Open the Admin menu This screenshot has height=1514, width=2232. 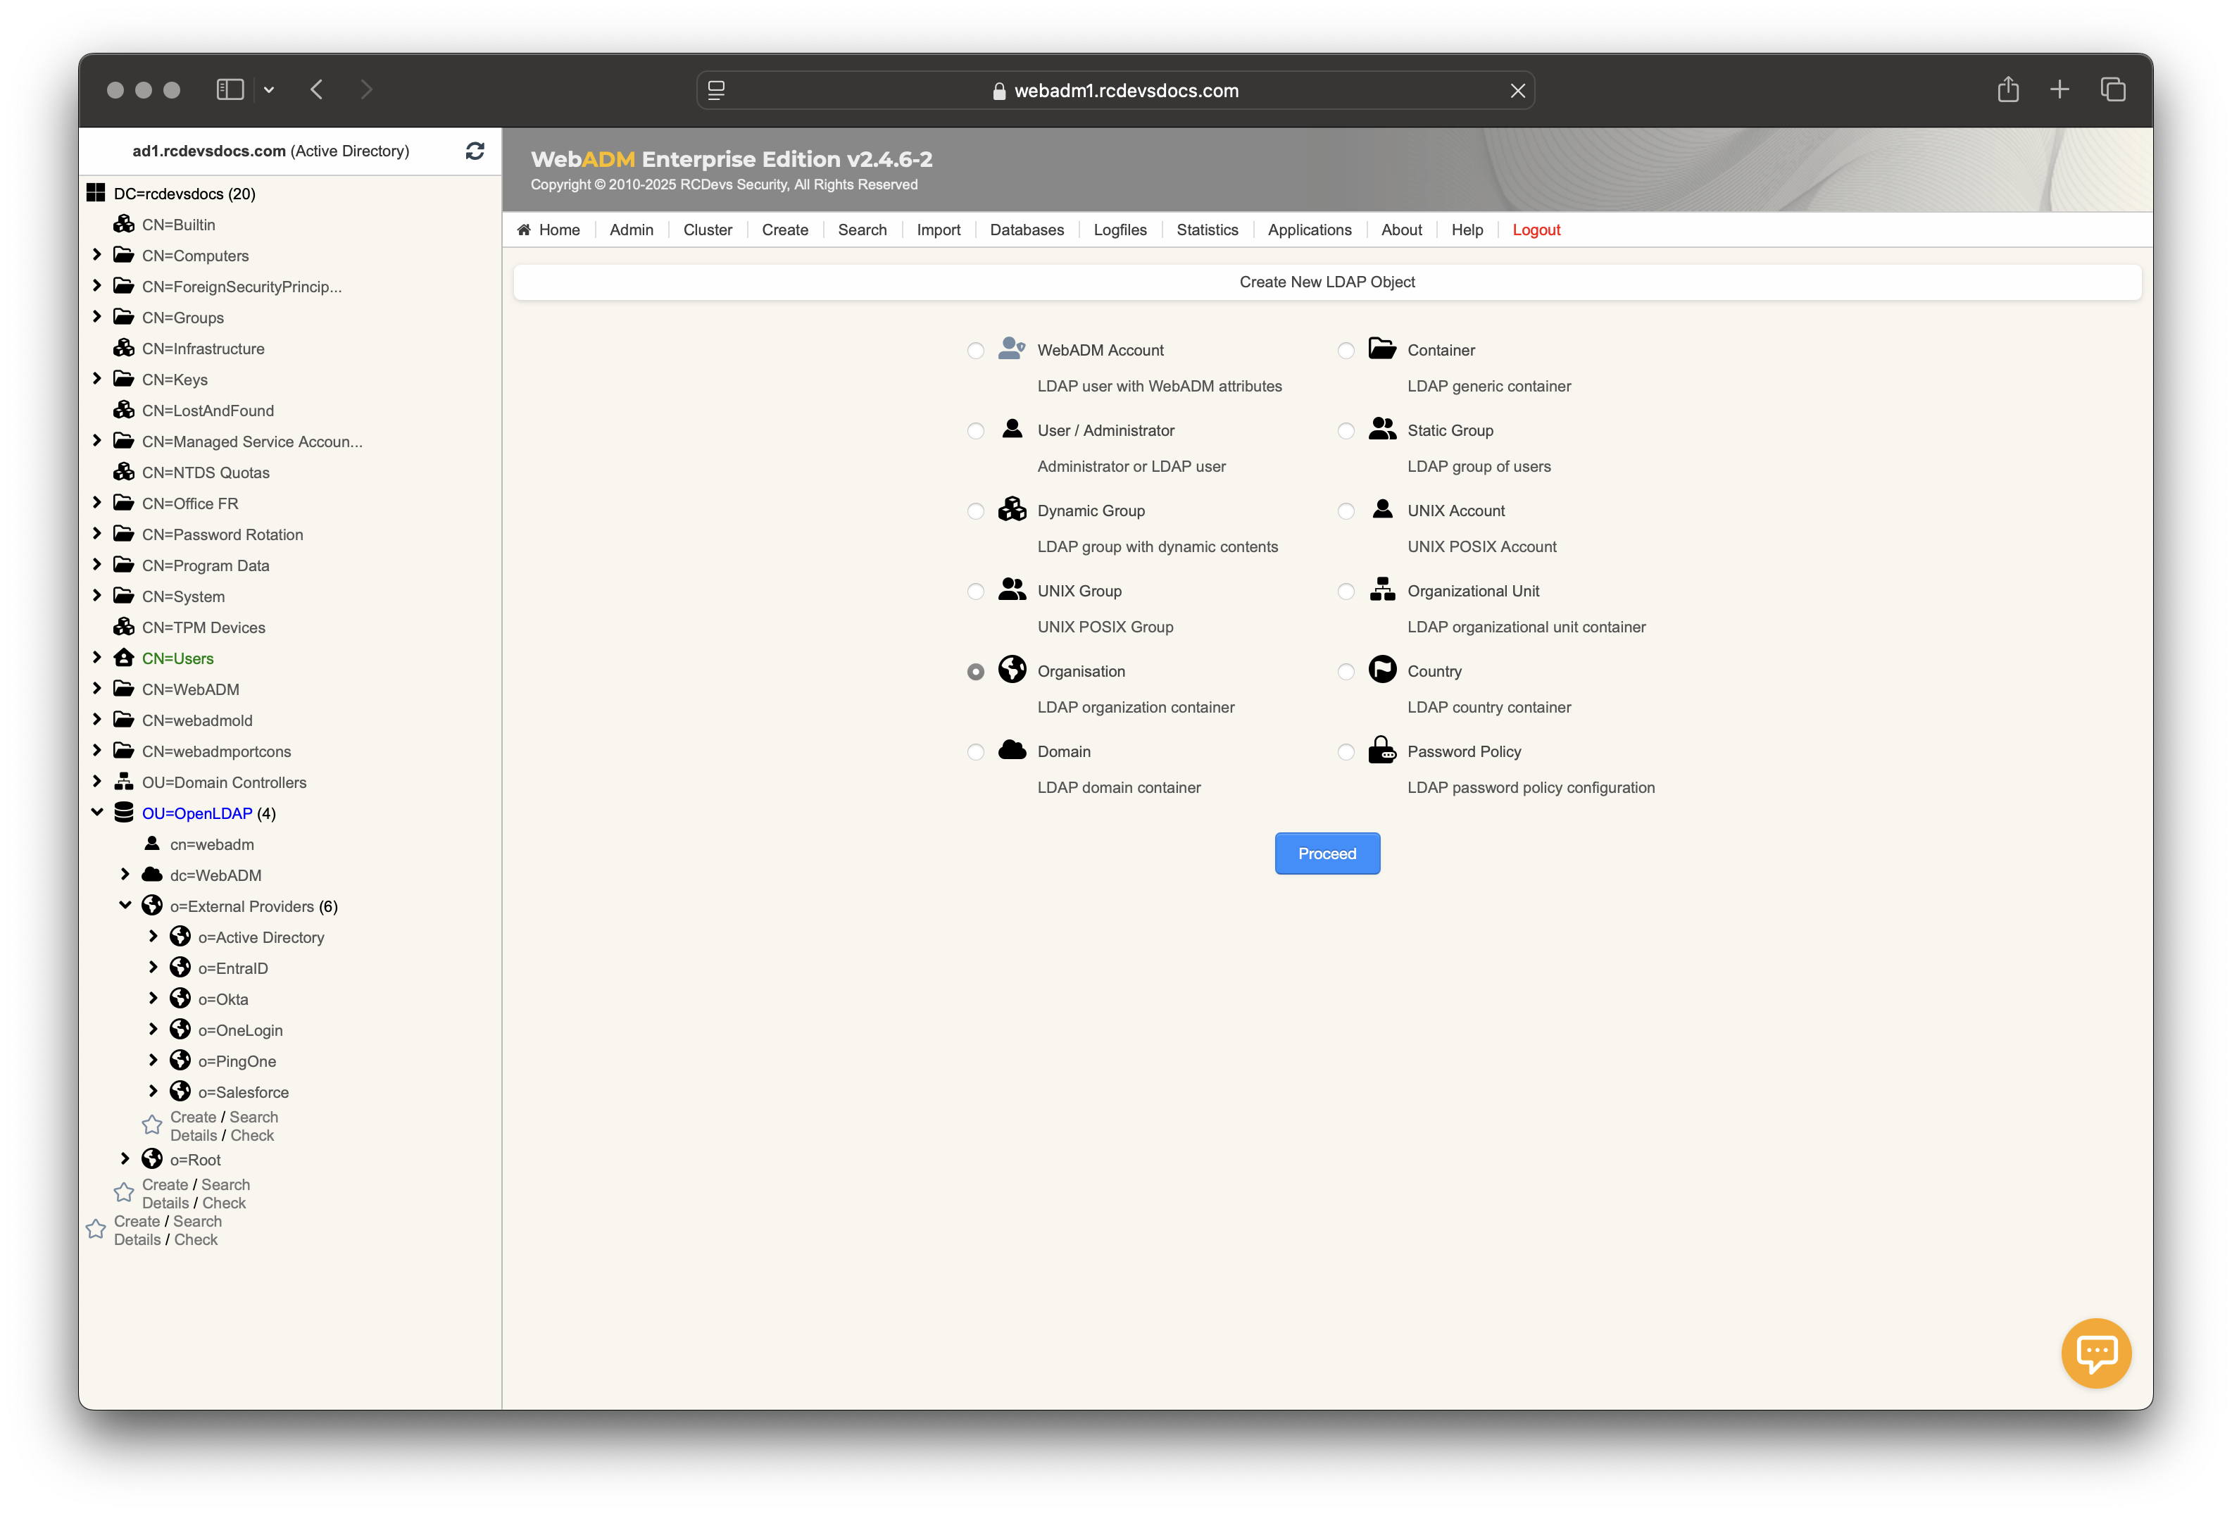631,230
